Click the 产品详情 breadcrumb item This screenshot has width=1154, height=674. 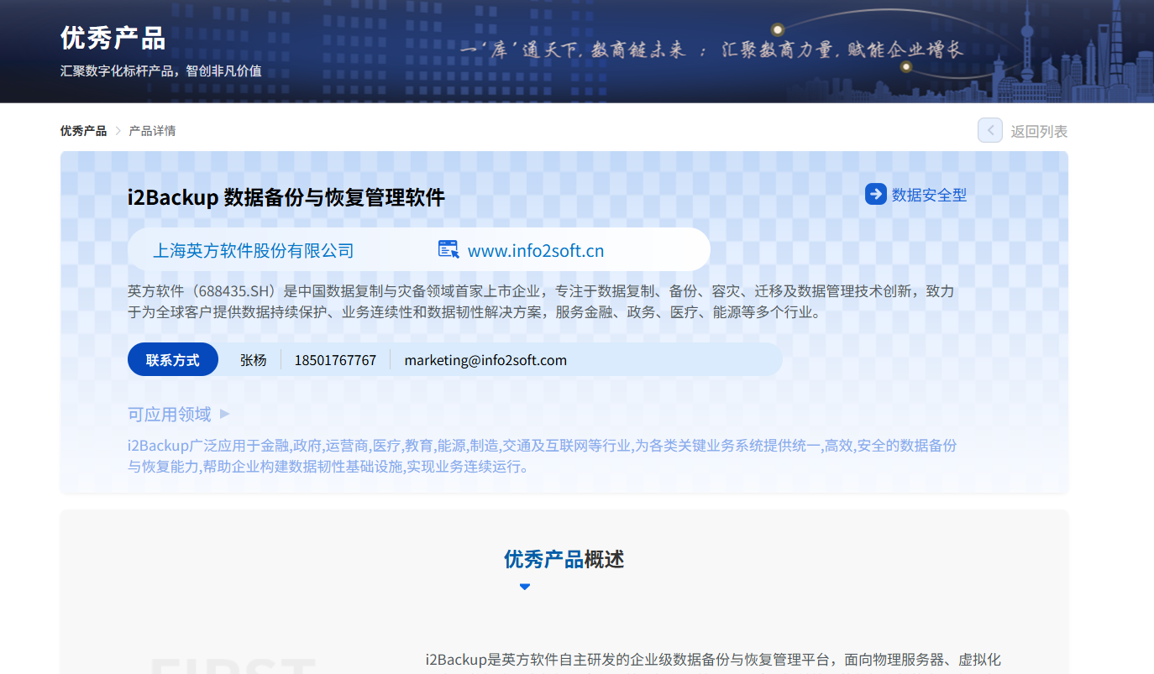click(152, 131)
